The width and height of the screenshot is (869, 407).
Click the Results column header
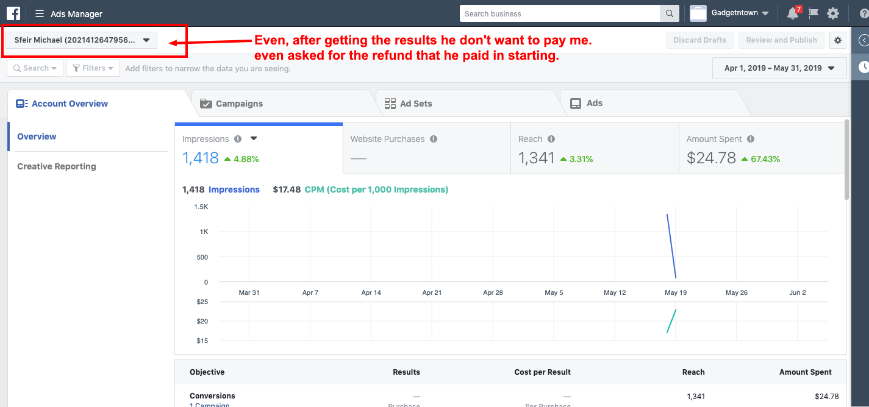(406, 372)
